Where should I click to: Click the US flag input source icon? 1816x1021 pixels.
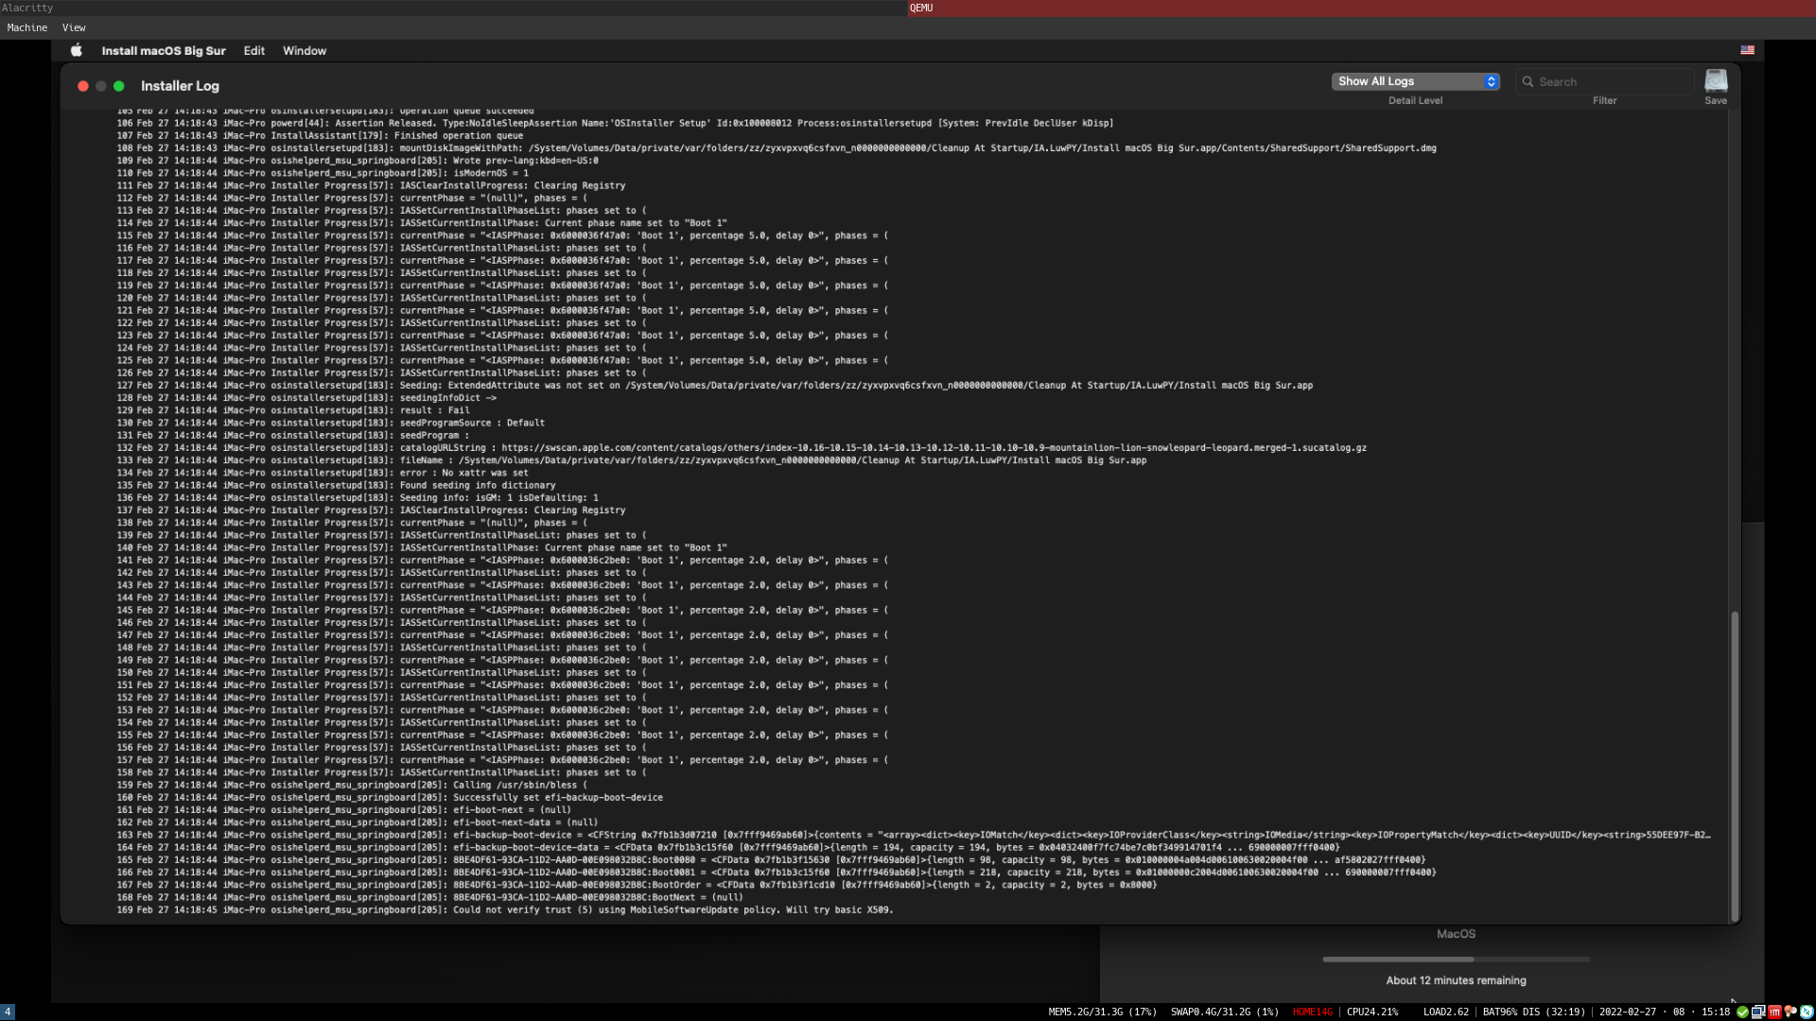(x=1748, y=50)
